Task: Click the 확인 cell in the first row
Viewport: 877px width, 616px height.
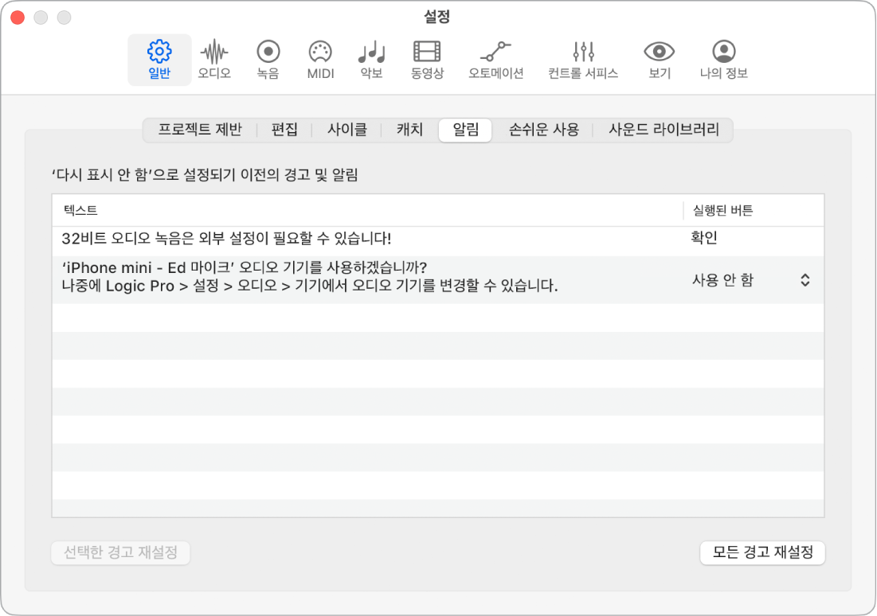Action: [704, 238]
